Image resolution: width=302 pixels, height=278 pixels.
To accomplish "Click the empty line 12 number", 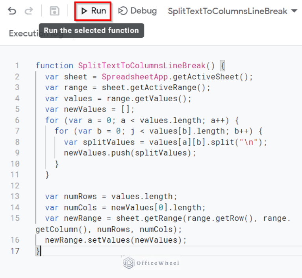I will (x=15, y=186).
